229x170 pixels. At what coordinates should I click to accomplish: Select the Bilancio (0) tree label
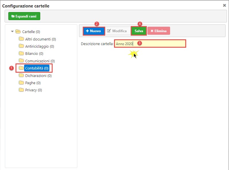pyautogui.click(x=34, y=53)
